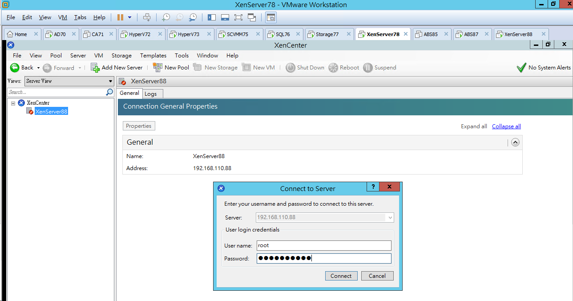The width and height of the screenshot is (573, 301).
Task: Collapse the General section chevron
Action: pos(515,142)
